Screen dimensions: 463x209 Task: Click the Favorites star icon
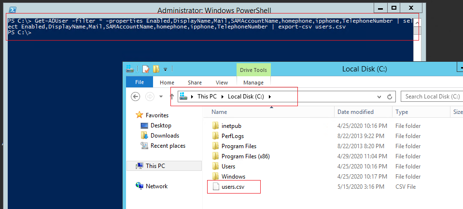(139, 115)
